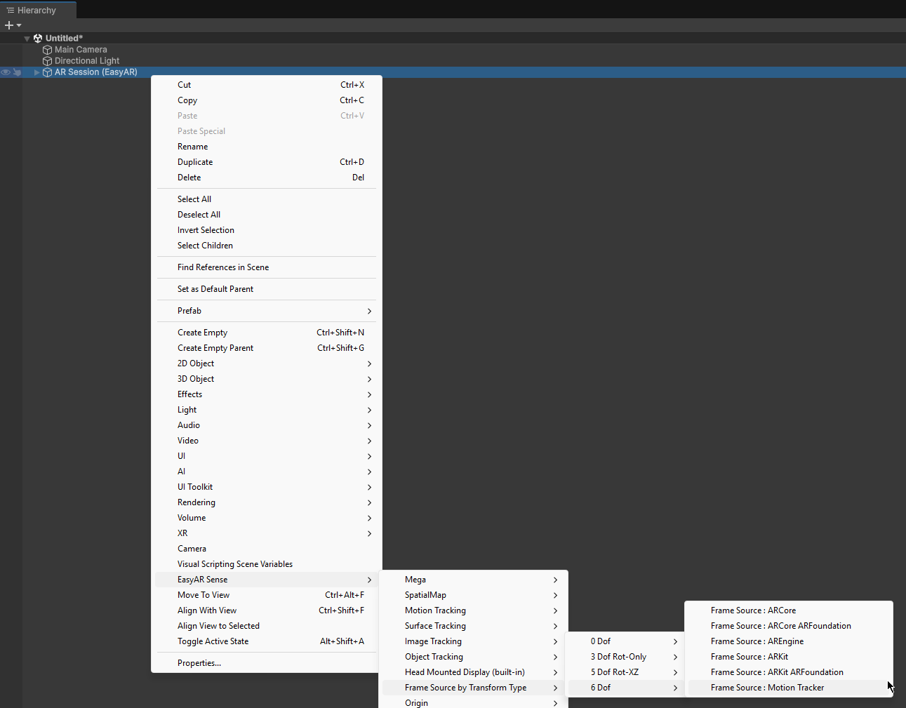Viewport: 906px width, 708px height.
Task: Click the plus icon to create object
Action: [9, 25]
